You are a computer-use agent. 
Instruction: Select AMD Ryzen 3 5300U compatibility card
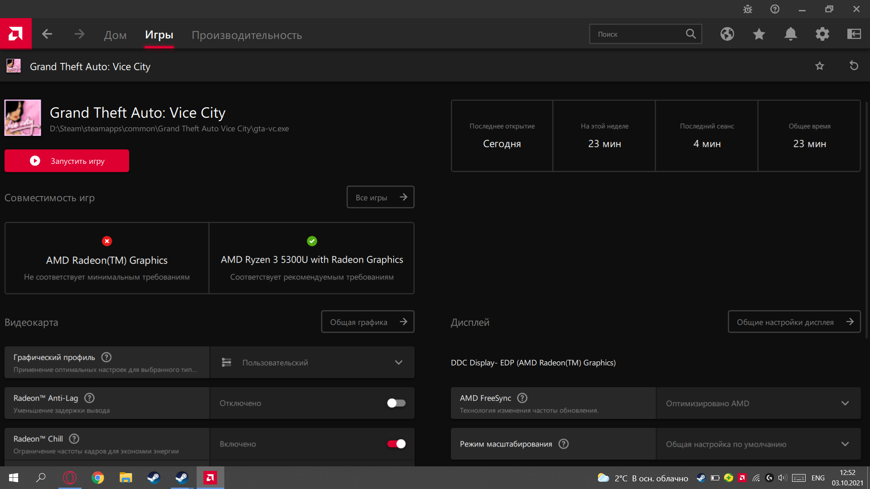click(x=312, y=258)
